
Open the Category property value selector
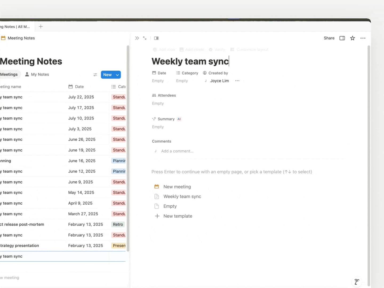(x=182, y=81)
